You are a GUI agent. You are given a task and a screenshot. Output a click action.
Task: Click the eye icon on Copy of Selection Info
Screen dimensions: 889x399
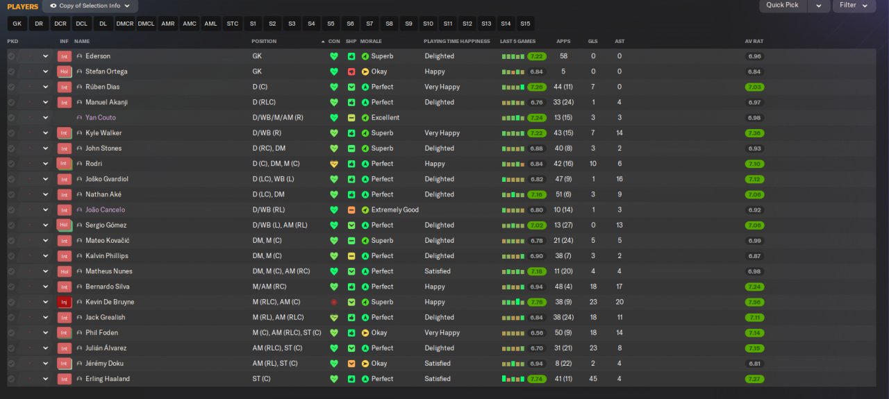coord(53,6)
